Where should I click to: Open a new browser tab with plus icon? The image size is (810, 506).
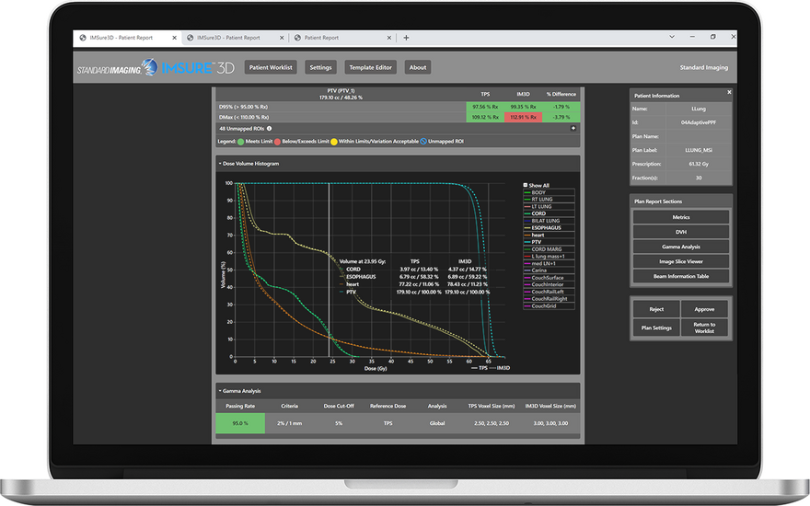point(406,38)
